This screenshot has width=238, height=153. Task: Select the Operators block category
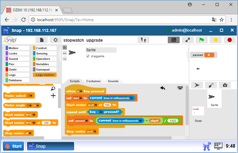coord(45,59)
